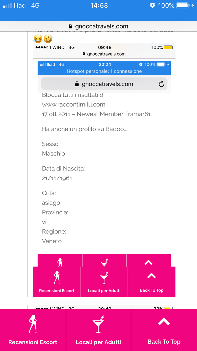Tap the rounded gnoccatravels.com address field inside the embedded screenshot
197x351 pixels.
104,84
